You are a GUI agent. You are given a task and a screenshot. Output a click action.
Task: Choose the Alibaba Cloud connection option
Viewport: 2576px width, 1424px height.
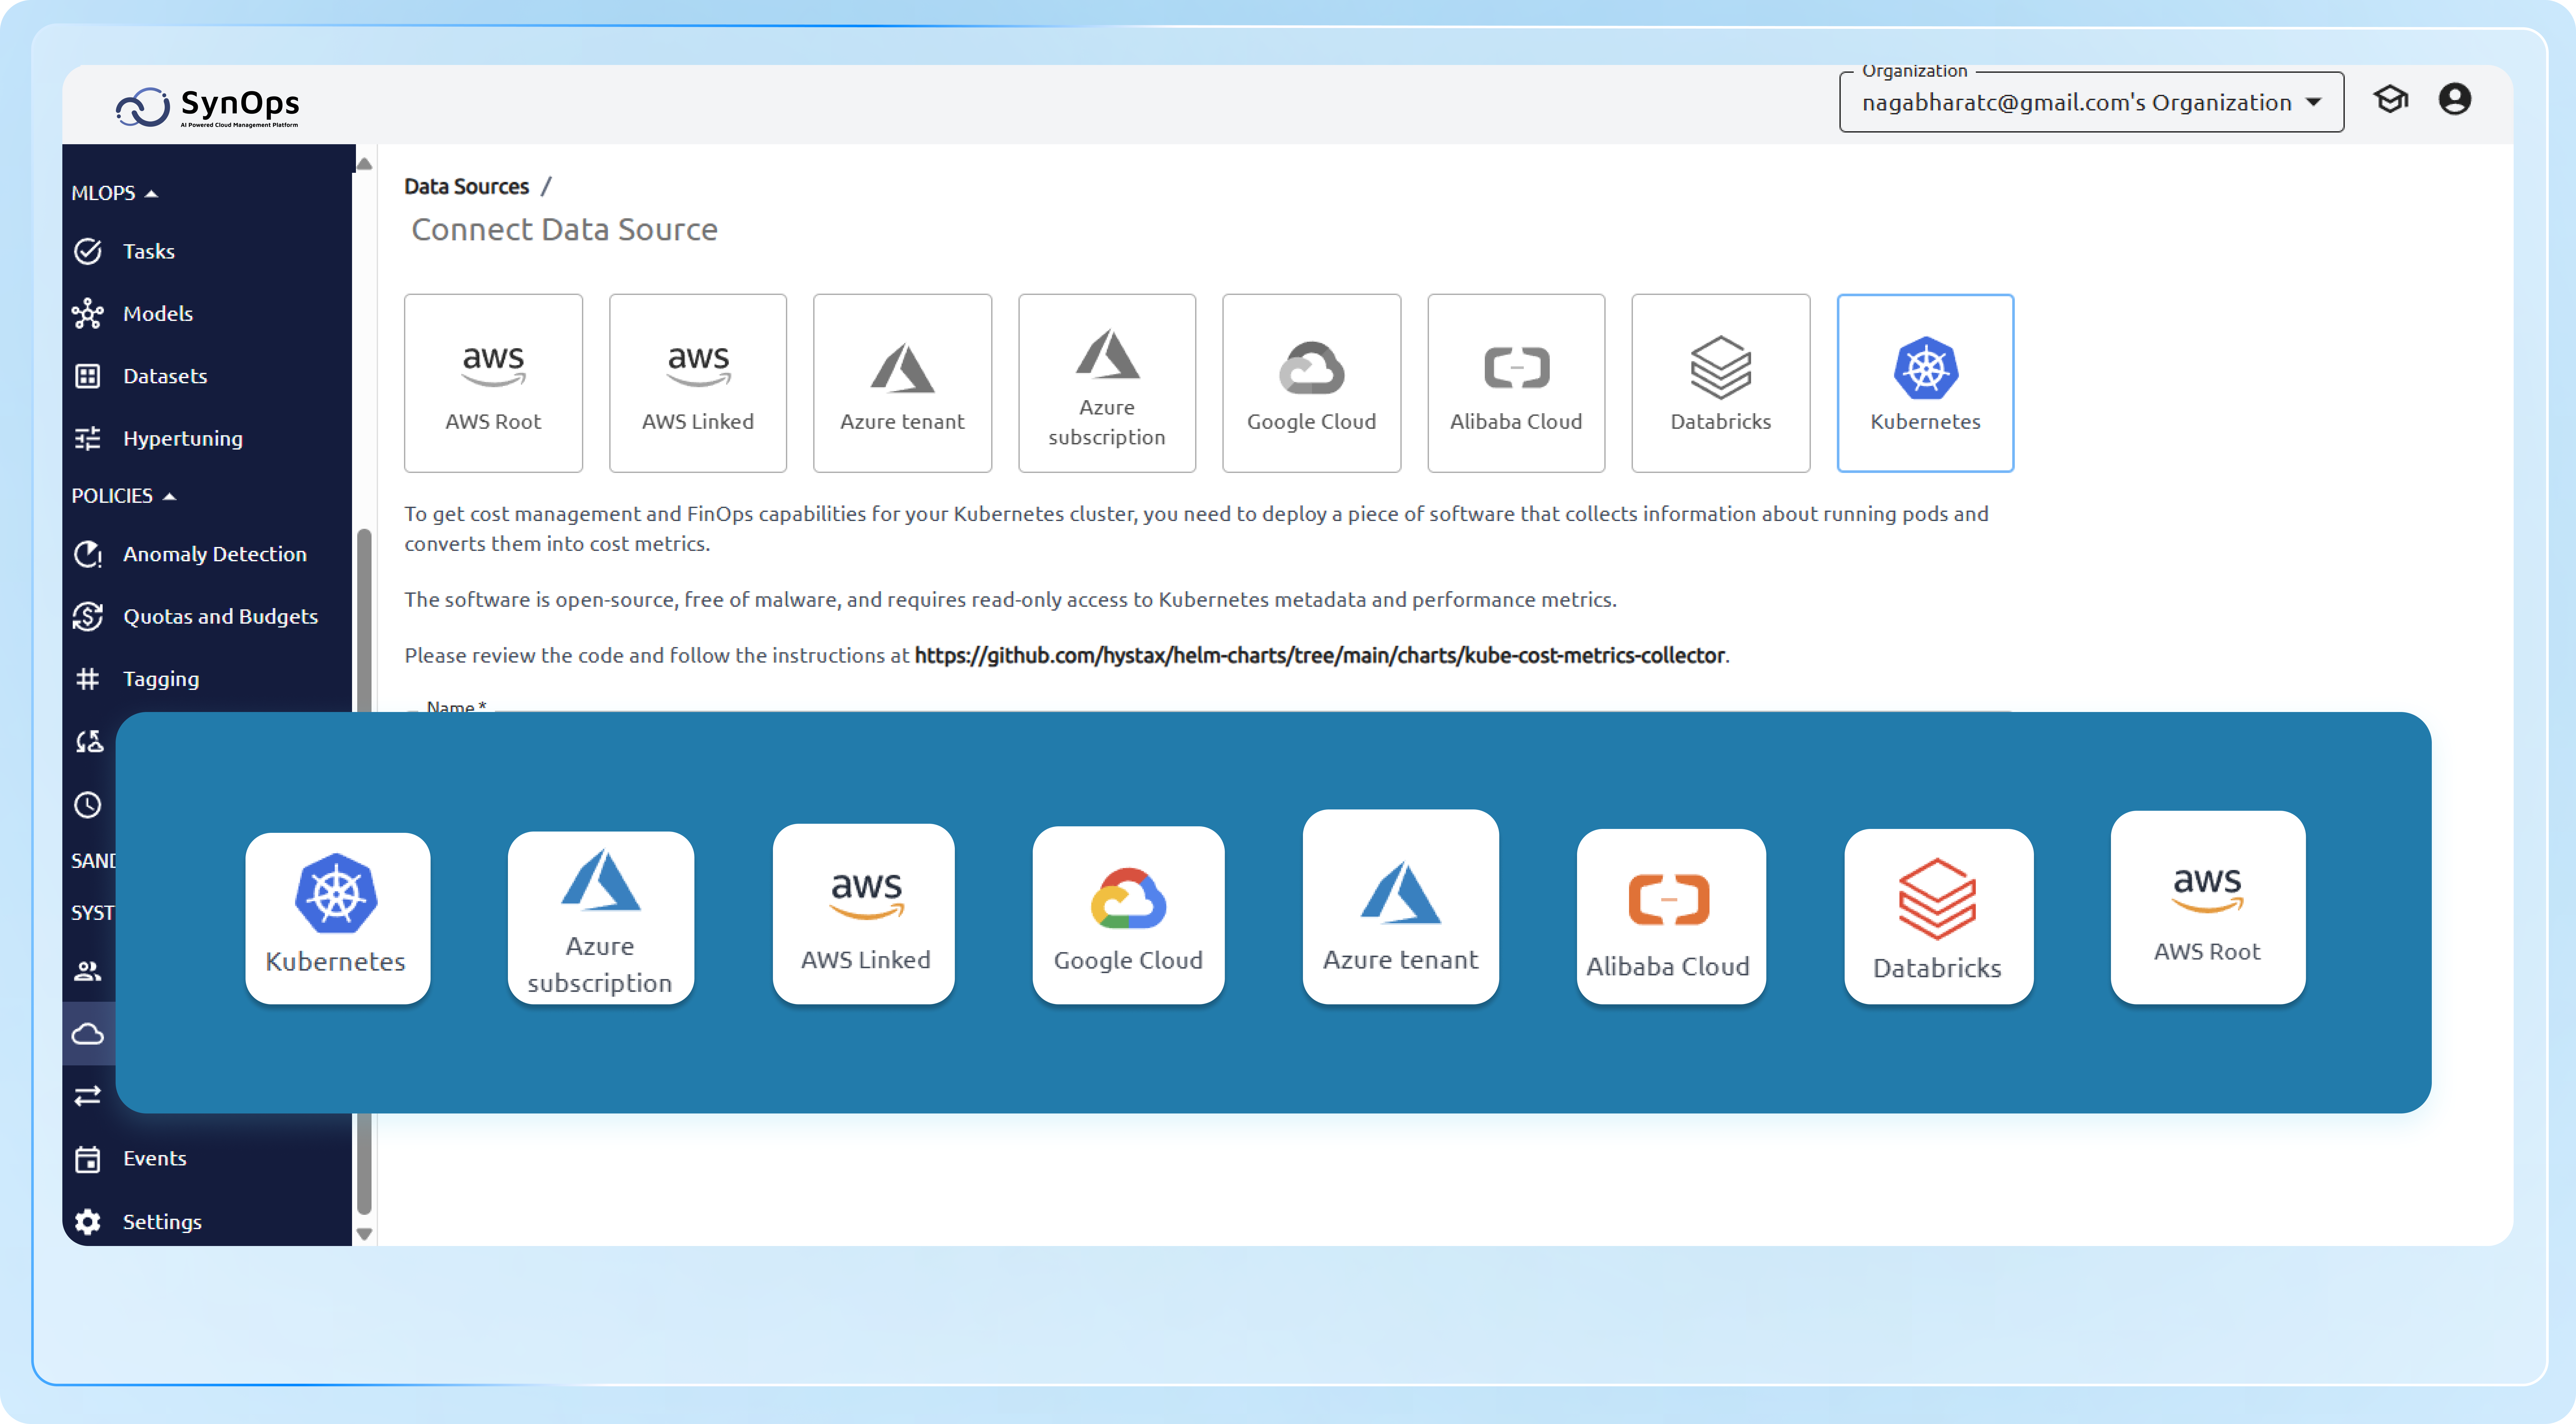(1515, 383)
